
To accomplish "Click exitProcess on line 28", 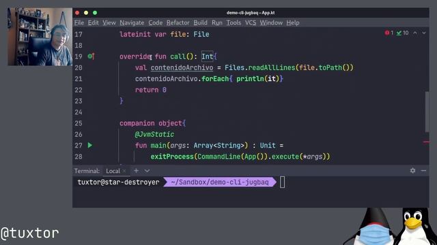I will pyautogui.click(x=172, y=157).
